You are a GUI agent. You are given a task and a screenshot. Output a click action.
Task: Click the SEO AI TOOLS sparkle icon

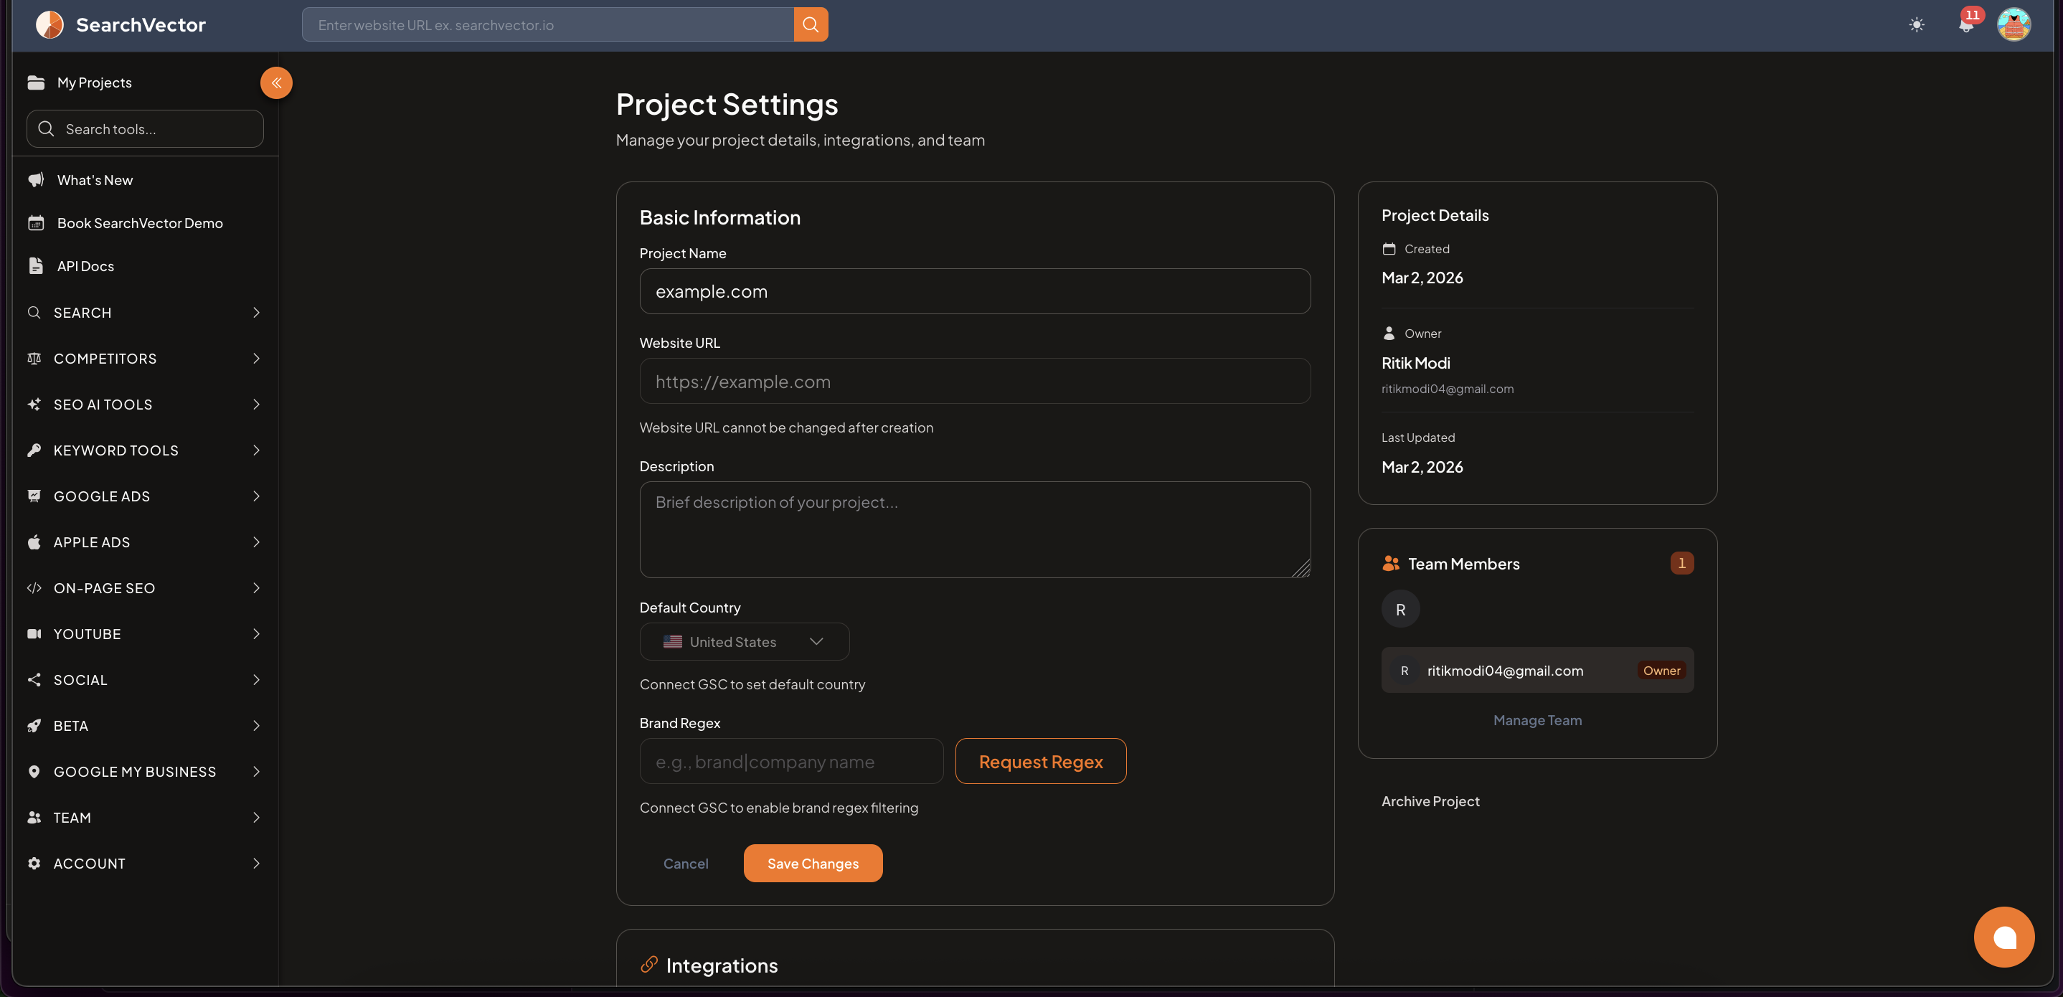point(34,405)
